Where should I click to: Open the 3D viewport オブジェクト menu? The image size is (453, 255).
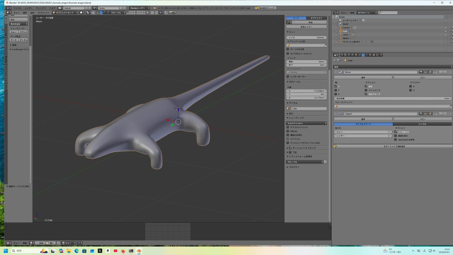[43, 12]
